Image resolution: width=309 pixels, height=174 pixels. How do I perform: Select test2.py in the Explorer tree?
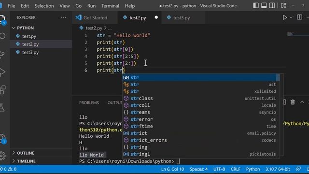(x=41, y=44)
